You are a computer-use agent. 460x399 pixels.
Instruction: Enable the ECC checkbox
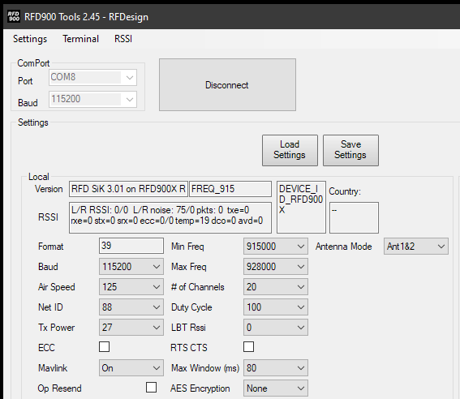104,346
